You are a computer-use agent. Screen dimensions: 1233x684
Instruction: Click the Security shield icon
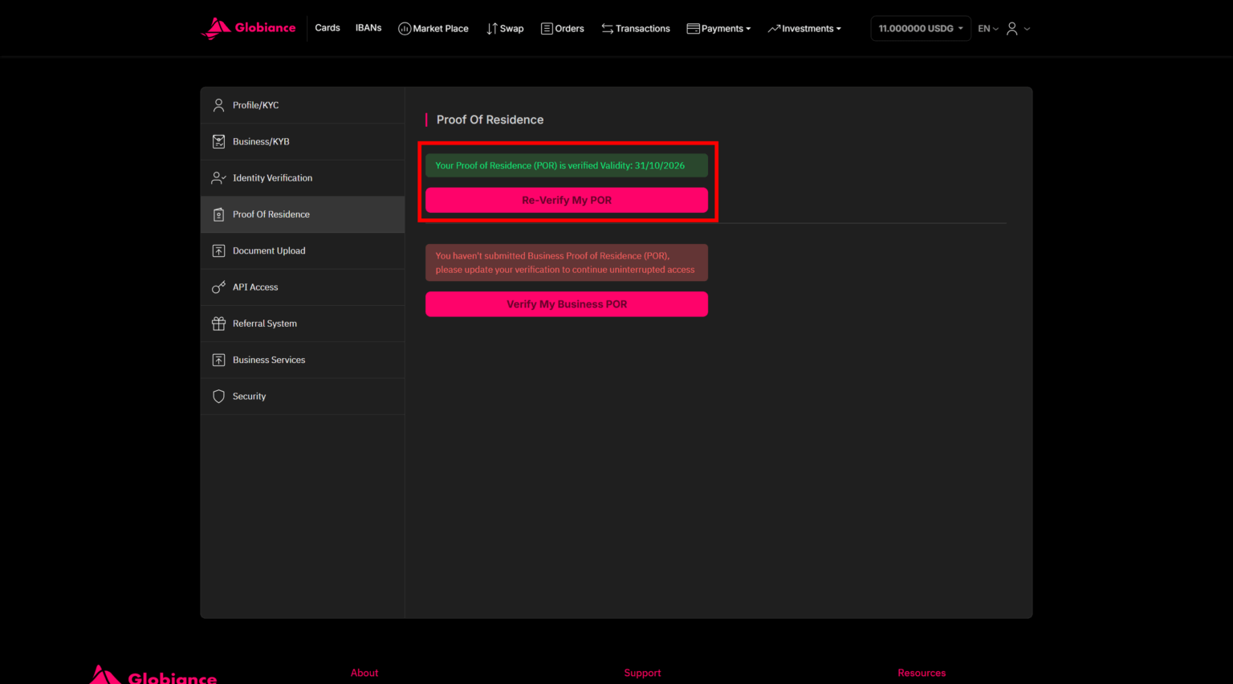coord(218,397)
